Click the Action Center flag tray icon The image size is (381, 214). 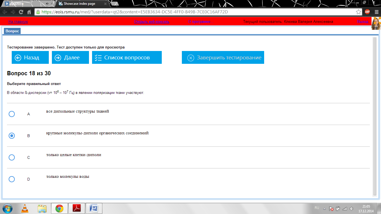click(x=331, y=208)
